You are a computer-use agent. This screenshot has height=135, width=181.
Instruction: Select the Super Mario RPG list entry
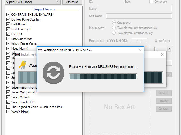coord(24,87)
